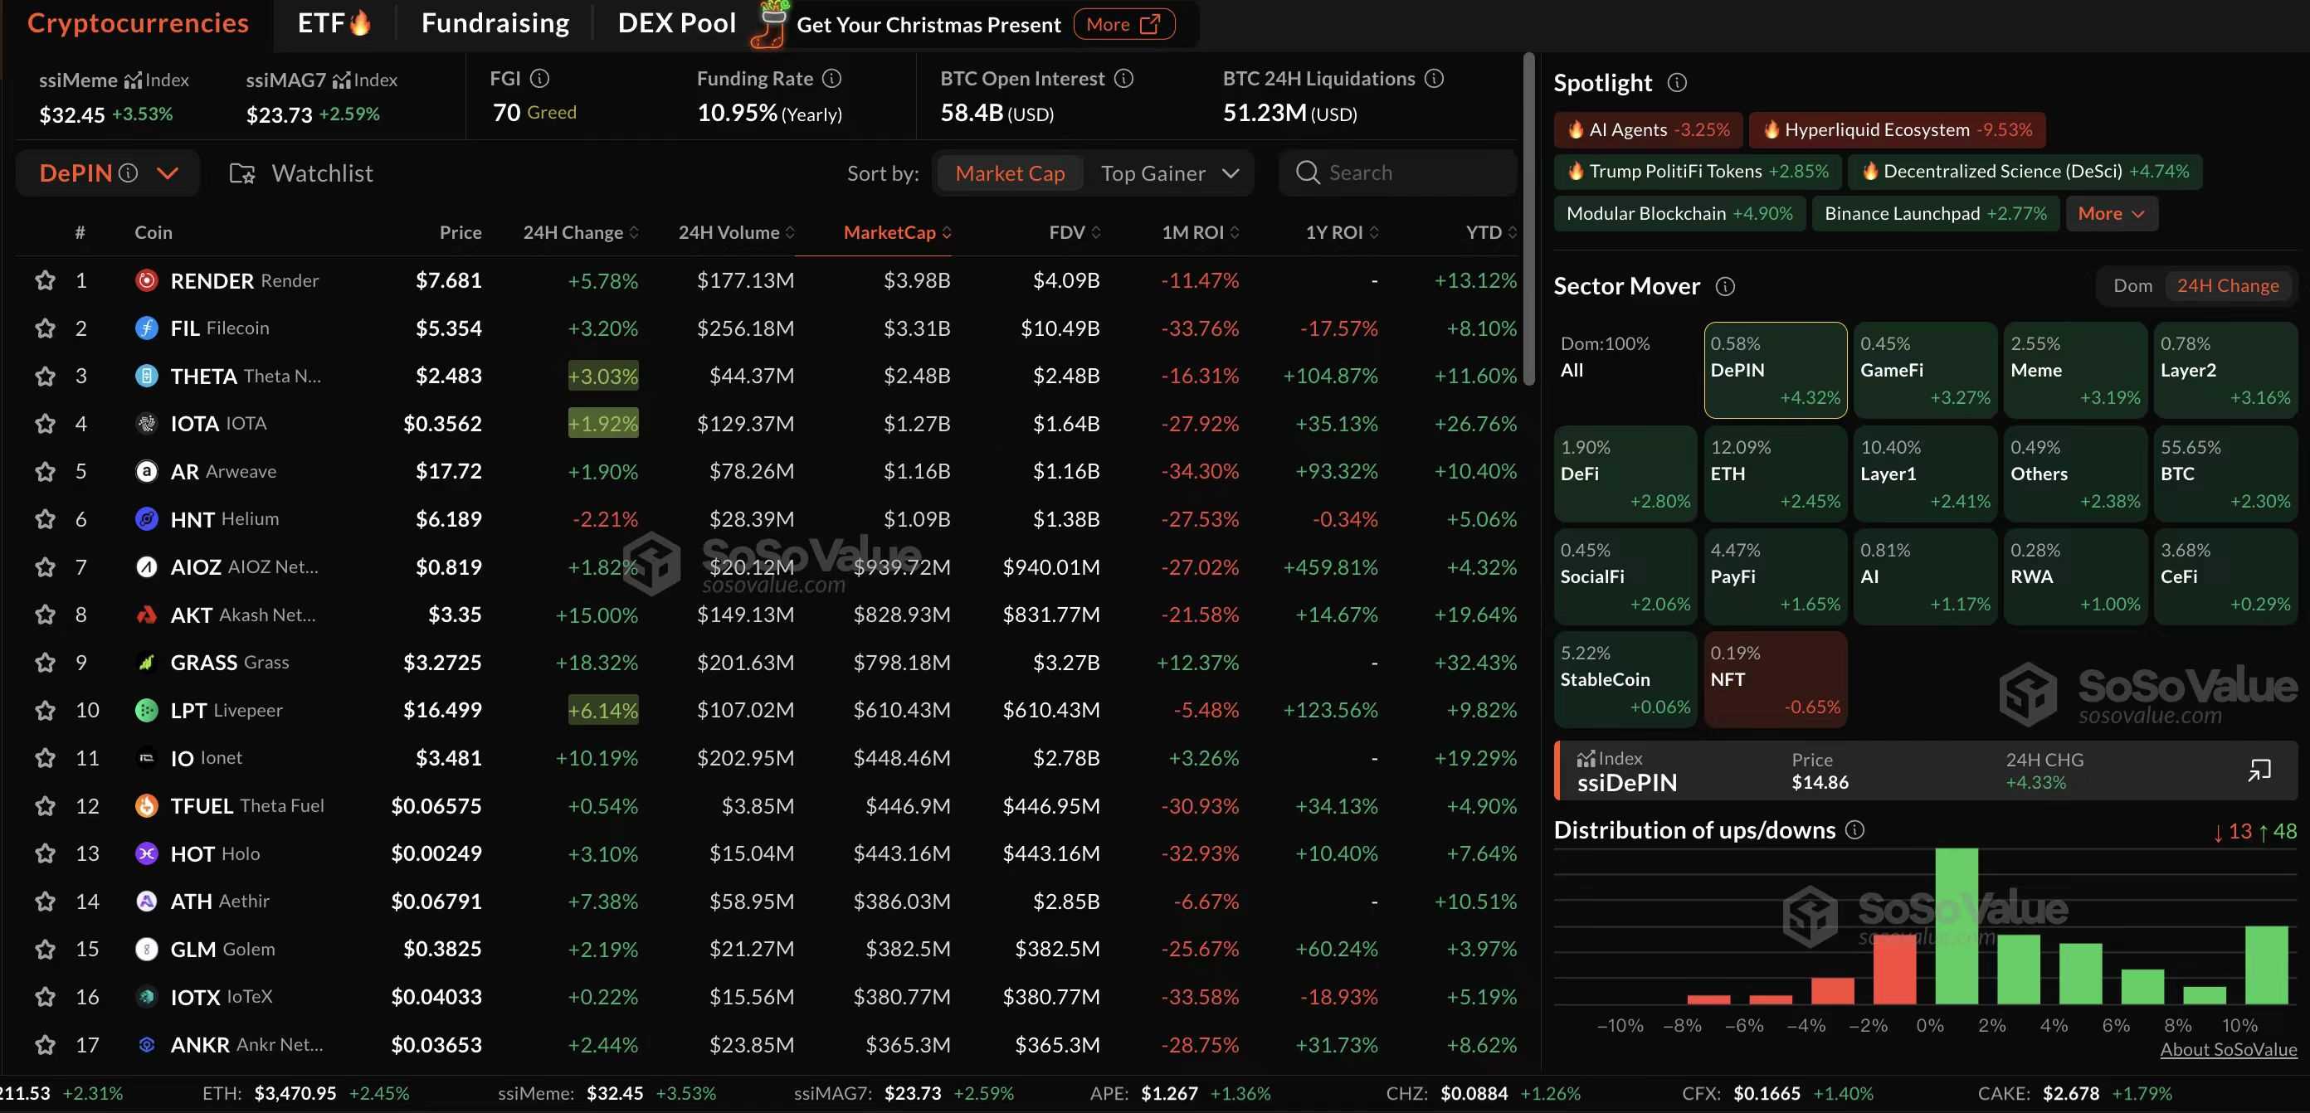Viewport: 2310px width, 1113px height.
Task: Star FIL Filecoin row
Action: (x=45, y=328)
